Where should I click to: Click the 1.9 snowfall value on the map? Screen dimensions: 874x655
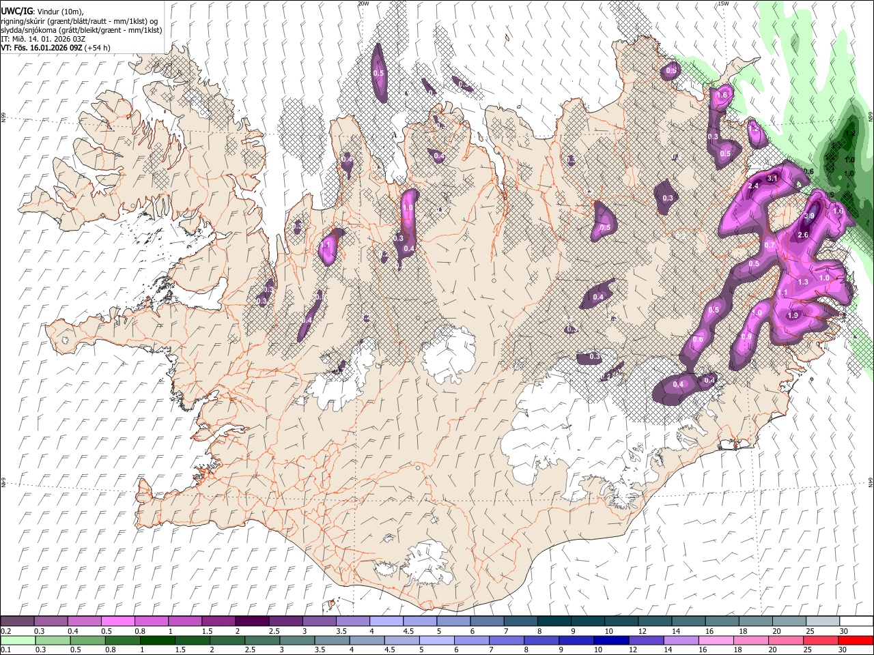[793, 316]
